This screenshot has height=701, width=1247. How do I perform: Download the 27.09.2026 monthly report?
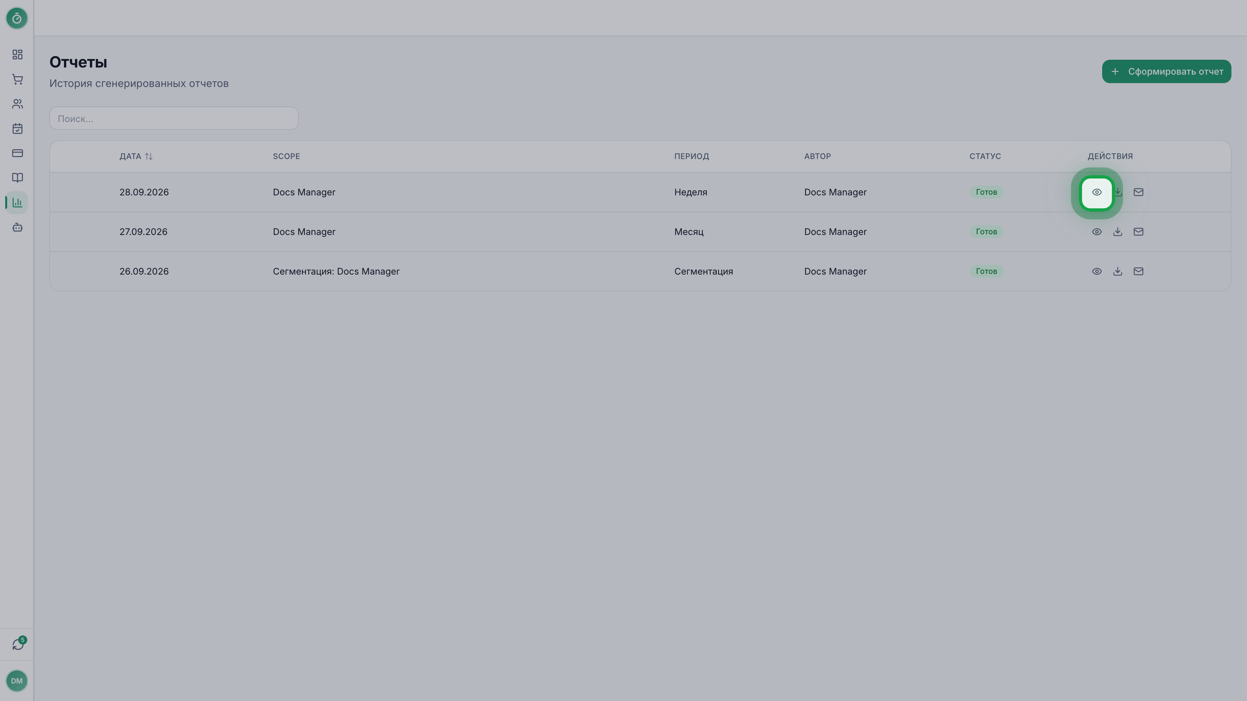point(1118,232)
